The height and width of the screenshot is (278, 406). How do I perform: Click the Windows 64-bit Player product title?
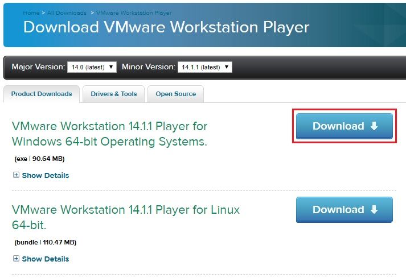click(x=109, y=134)
